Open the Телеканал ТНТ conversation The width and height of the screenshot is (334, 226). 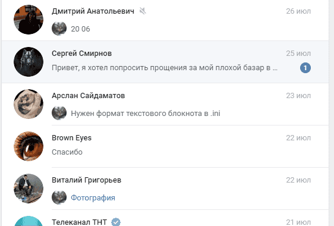pos(165,218)
